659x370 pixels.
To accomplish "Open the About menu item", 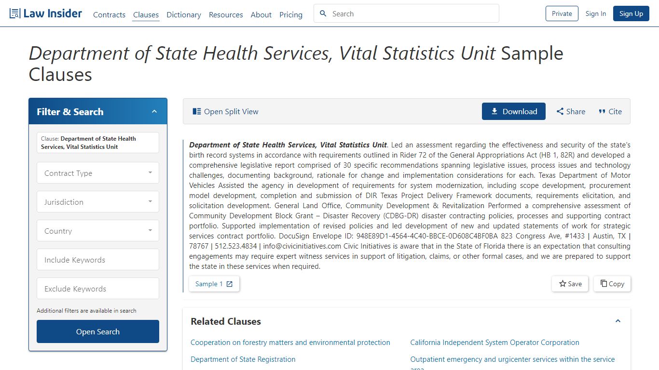I will (x=261, y=14).
